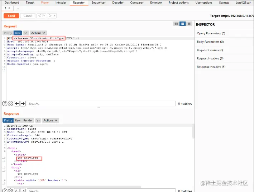Select the Repeater tab

pos(79,3)
